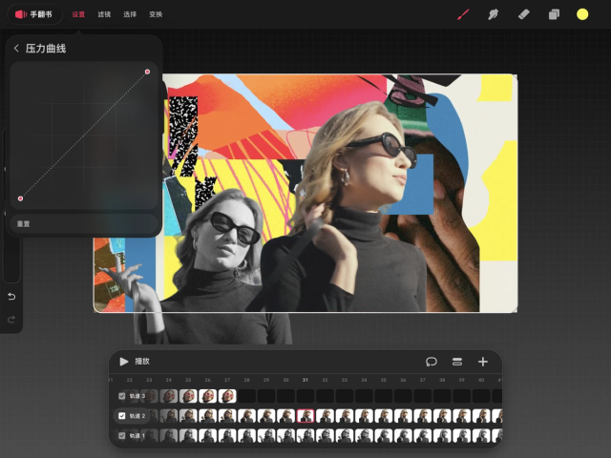Select the Brush tool in top toolbar
This screenshot has width=611, height=458.
pyautogui.click(x=463, y=14)
